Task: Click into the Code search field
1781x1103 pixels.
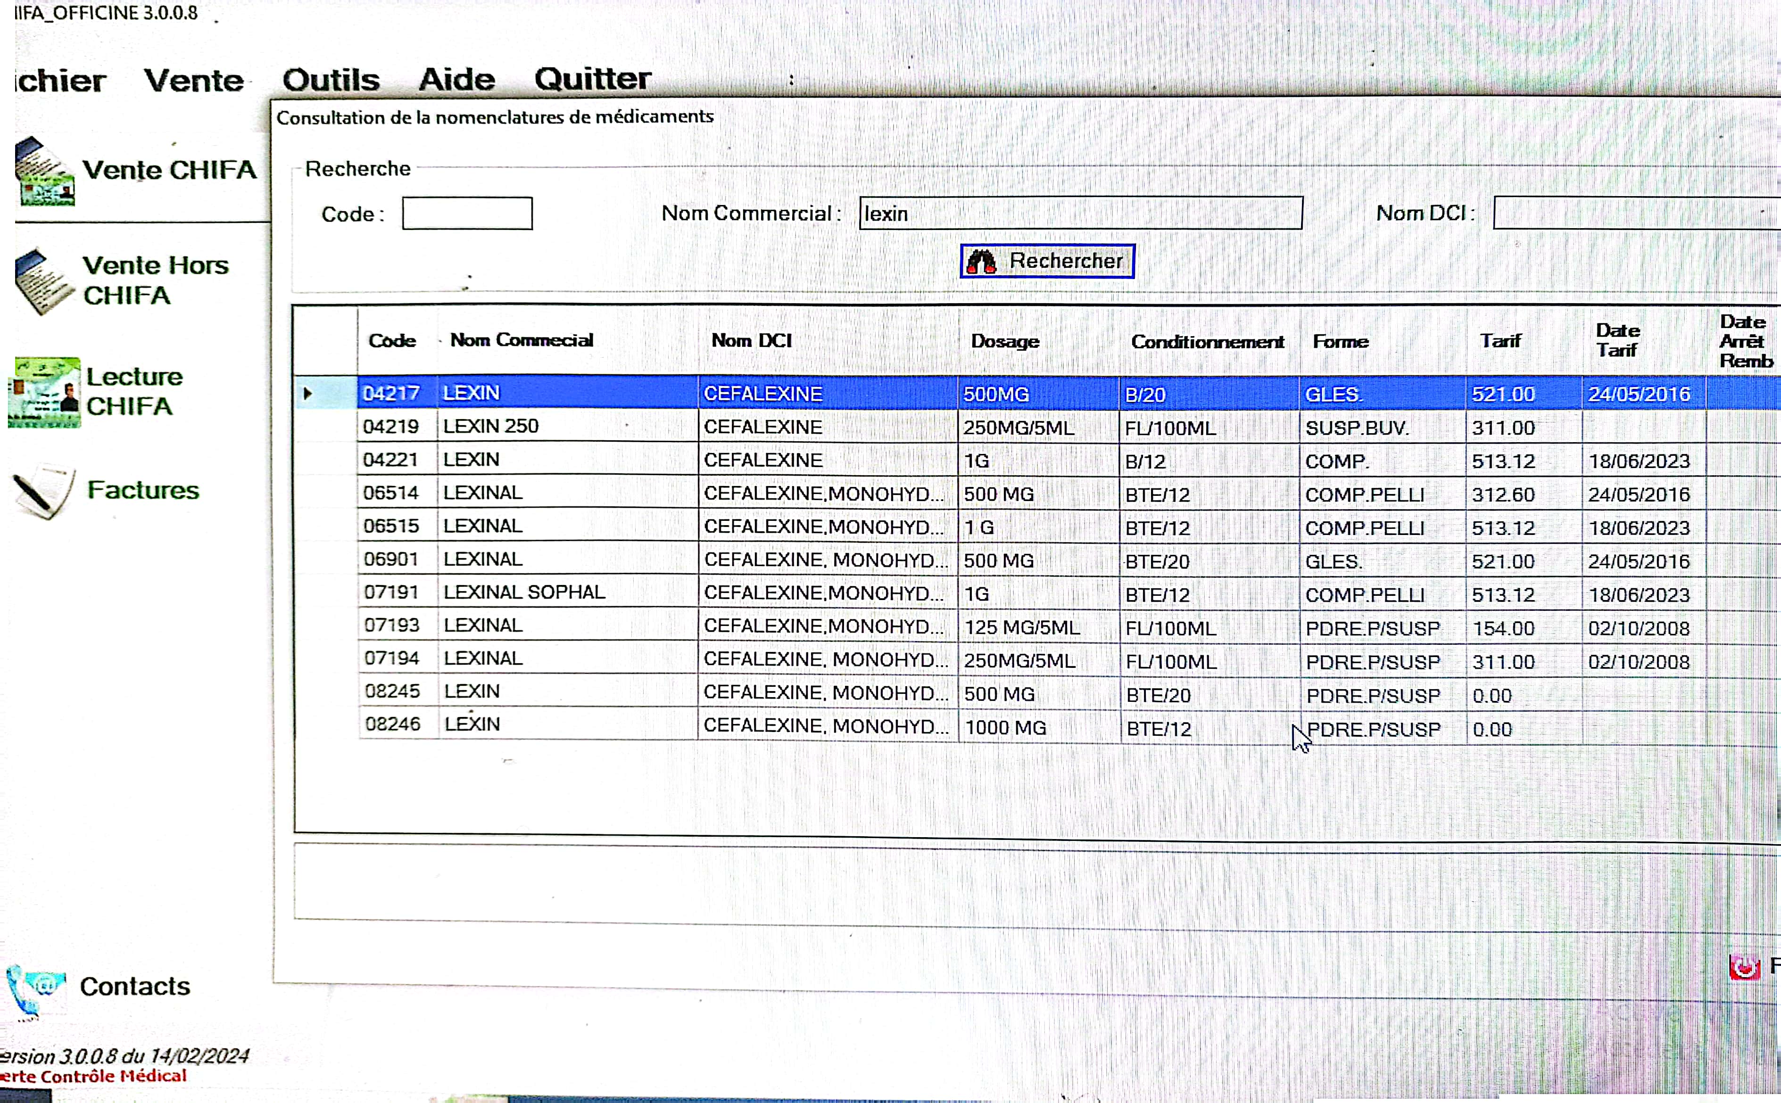Action: point(467,214)
